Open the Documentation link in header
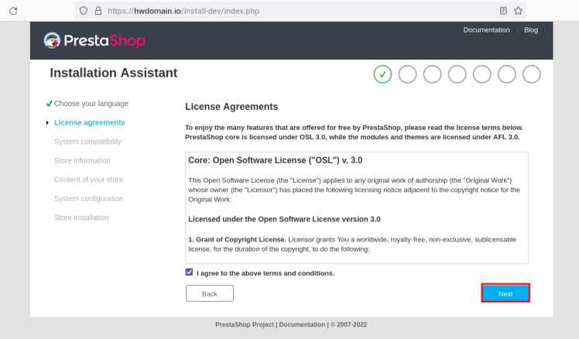Image resolution: width=579 pixels, height=339 pixels. click(486, 30)
